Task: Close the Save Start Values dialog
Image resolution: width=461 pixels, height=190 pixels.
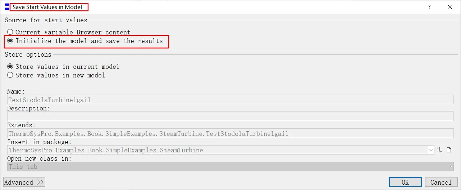Action: pyautogui.click(x=449, y=7)
